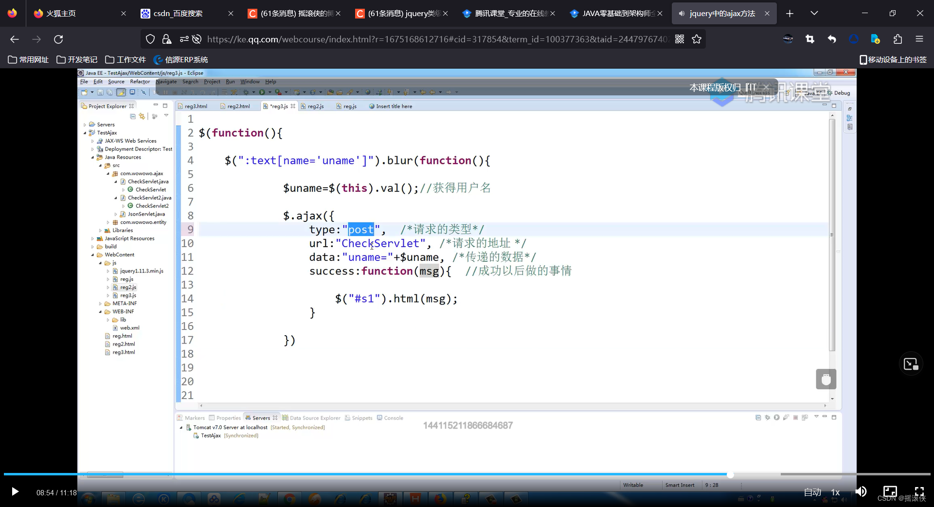Open the 信源ERP系统 bookmark
934x507 pixels.
tap(180, 59)
